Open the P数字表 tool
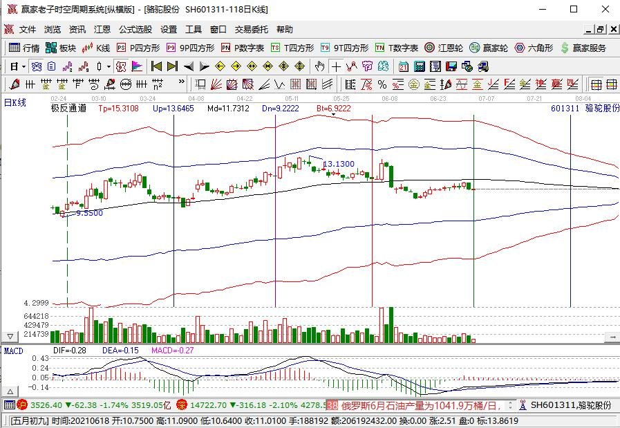 [x=243, y=48]
